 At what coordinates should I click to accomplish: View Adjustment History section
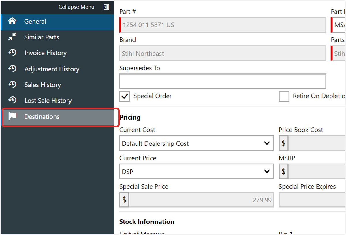(x=57, y=69)
